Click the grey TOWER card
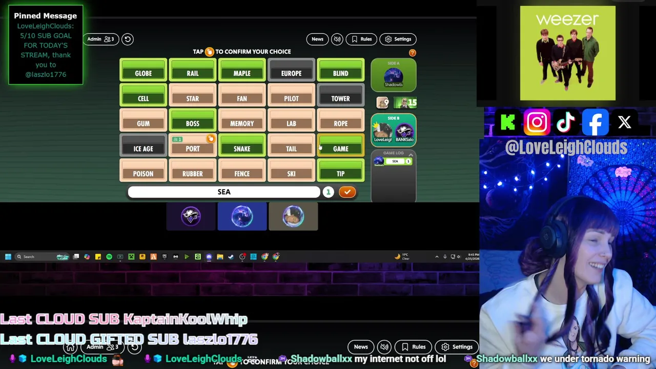Image resolution: width=656 pixels, height=369 pixels. [x=341, y=96]
